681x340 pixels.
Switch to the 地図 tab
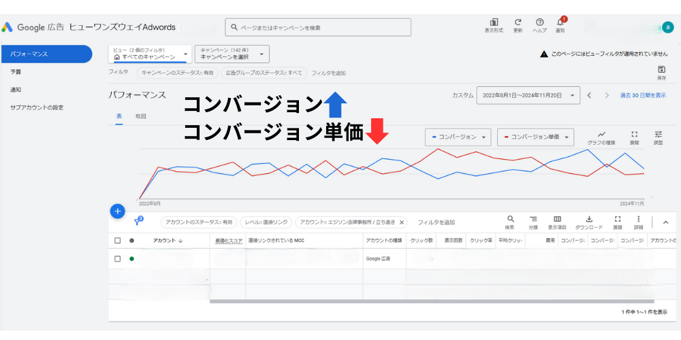[140, 116]
